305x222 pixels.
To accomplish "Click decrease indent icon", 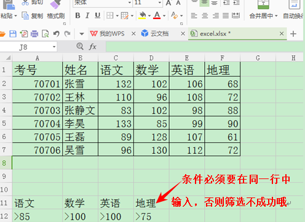I will 226,2.
